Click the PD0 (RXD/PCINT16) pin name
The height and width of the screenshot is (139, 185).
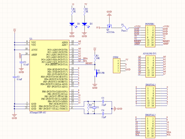click(58, 69)
